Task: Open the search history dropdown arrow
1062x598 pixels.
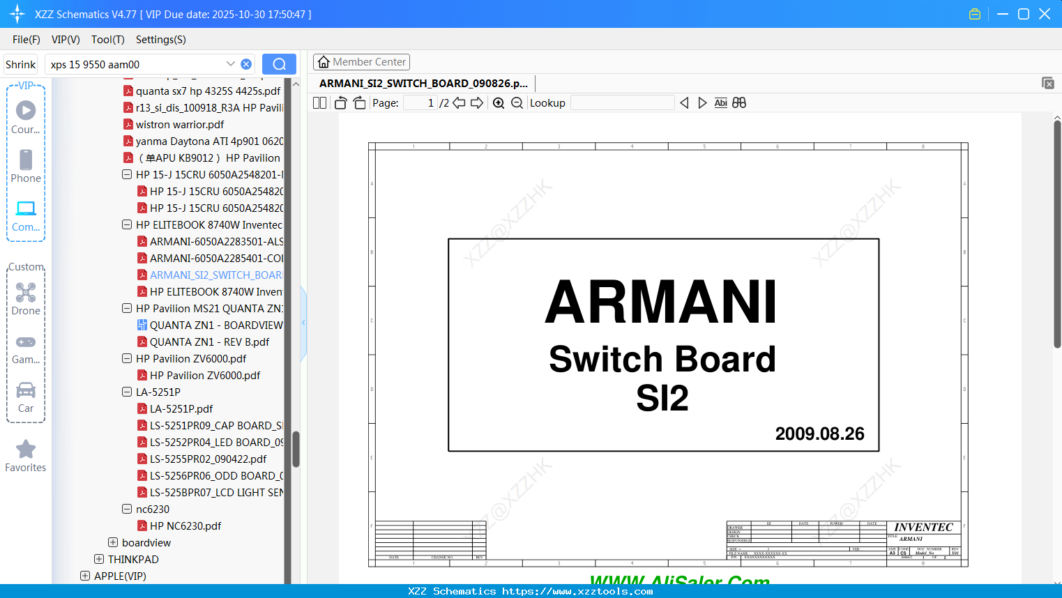Action: point(231,63)
